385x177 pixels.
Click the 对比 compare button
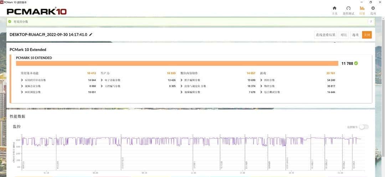(344, 35)
